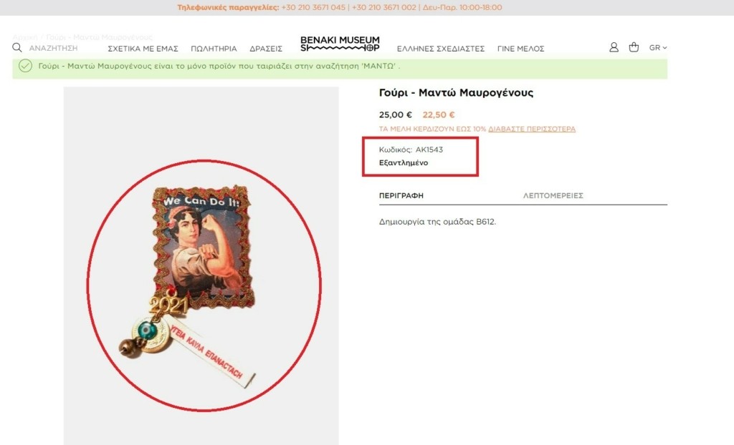
Task: Switch to the ΛΕΠΤΟΜΕΡΕΙΕΣ tab
Action: [553, 195]
